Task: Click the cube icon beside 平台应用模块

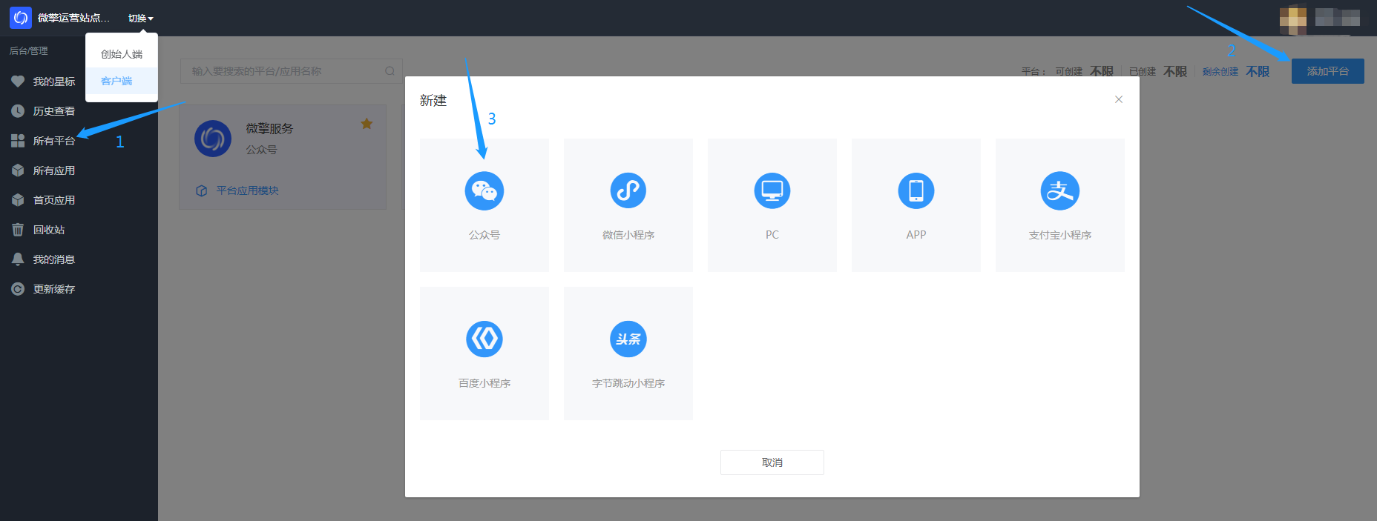Action: (x=201, y=190)
